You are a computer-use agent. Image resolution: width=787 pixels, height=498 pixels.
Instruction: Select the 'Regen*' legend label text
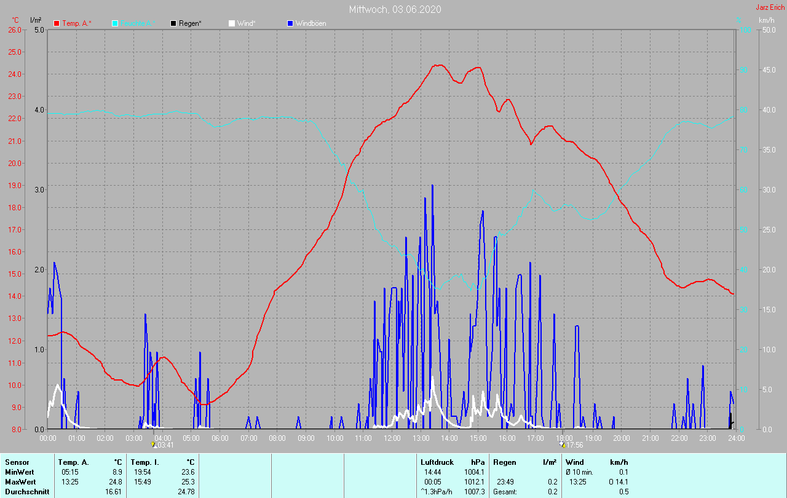[191, 23]
